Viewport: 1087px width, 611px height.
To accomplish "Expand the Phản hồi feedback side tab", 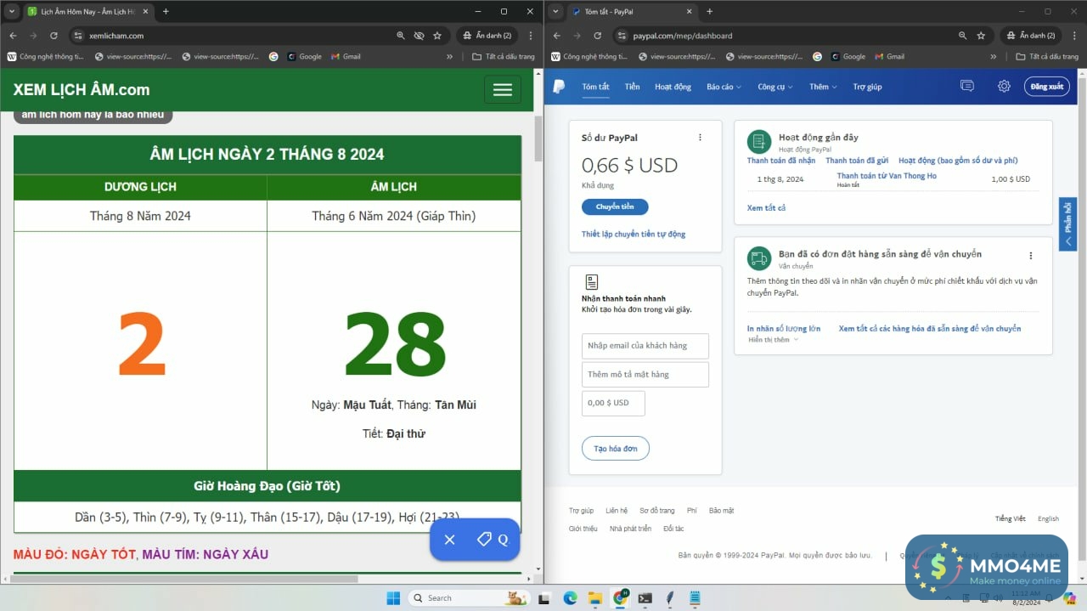I will [1068, 224].
